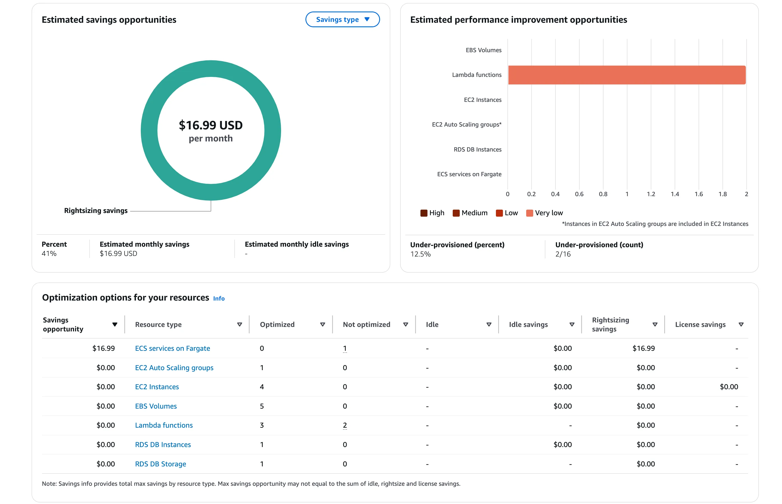Open RDS DB Storage link
782x504 pixels.
160,464
